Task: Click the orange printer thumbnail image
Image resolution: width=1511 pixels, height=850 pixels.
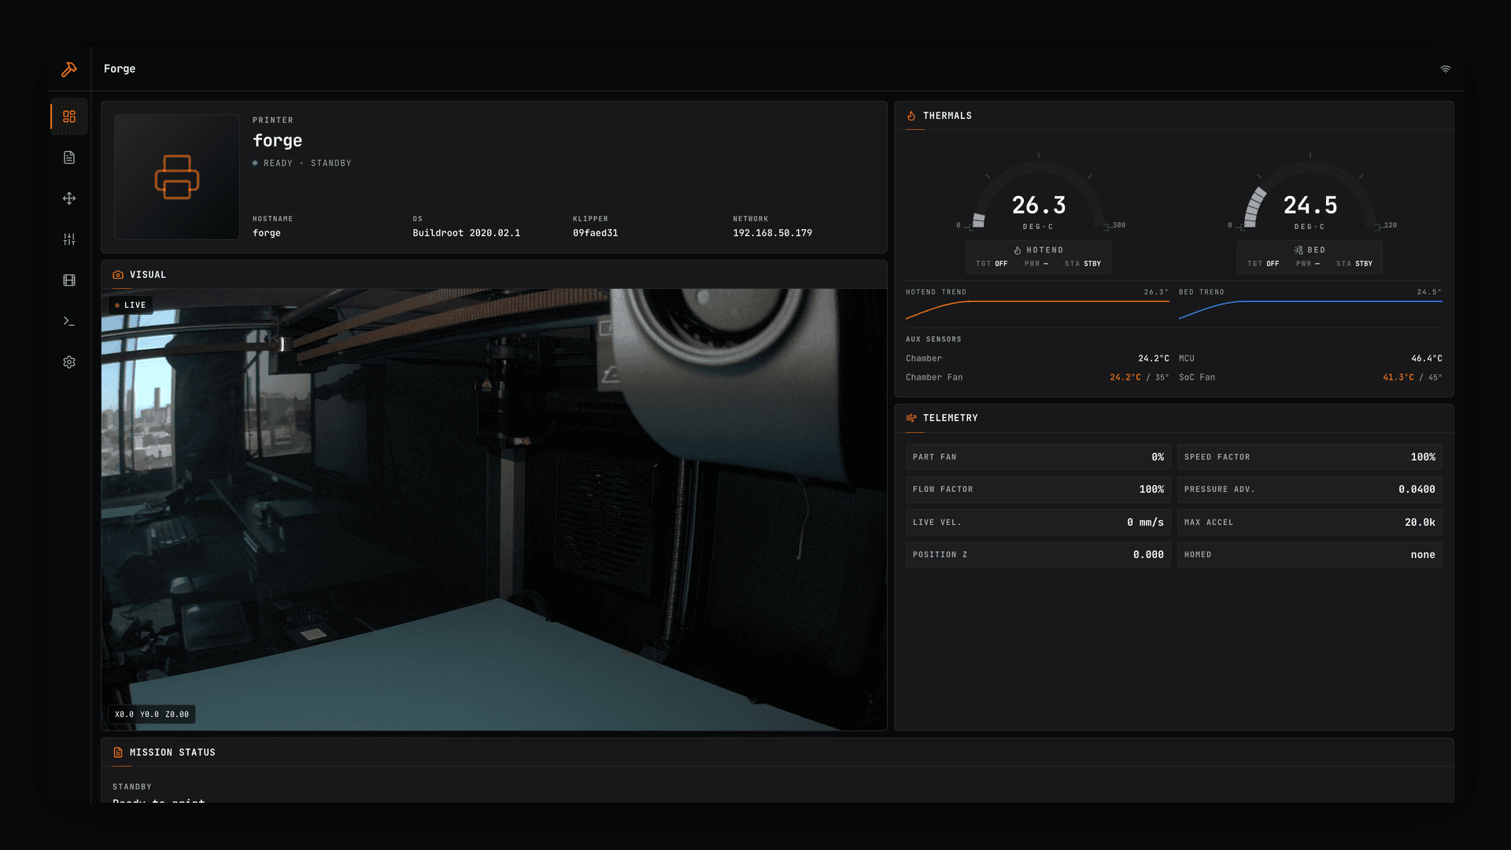Action: tap(177, 177)
